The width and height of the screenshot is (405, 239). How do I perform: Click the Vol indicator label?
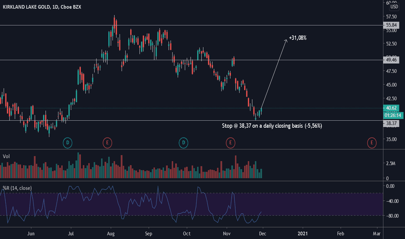[6, 156]
